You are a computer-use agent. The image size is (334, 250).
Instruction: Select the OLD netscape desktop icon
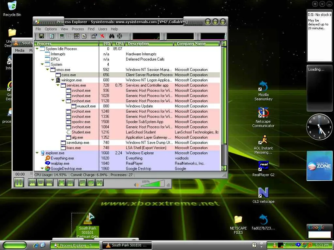pyautogui.click(x=263, y=196)
